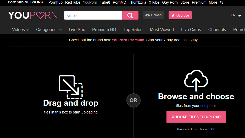
Task: Click 'Maximum file size limit is 10GB' text
Action: tap(196, 129)
